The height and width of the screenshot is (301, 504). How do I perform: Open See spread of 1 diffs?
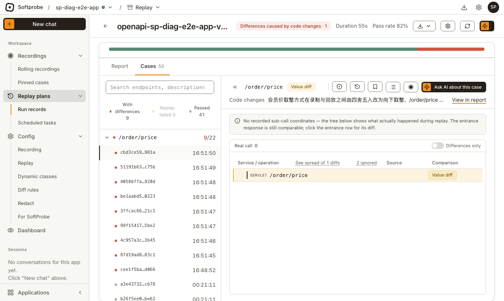(317, 163)
